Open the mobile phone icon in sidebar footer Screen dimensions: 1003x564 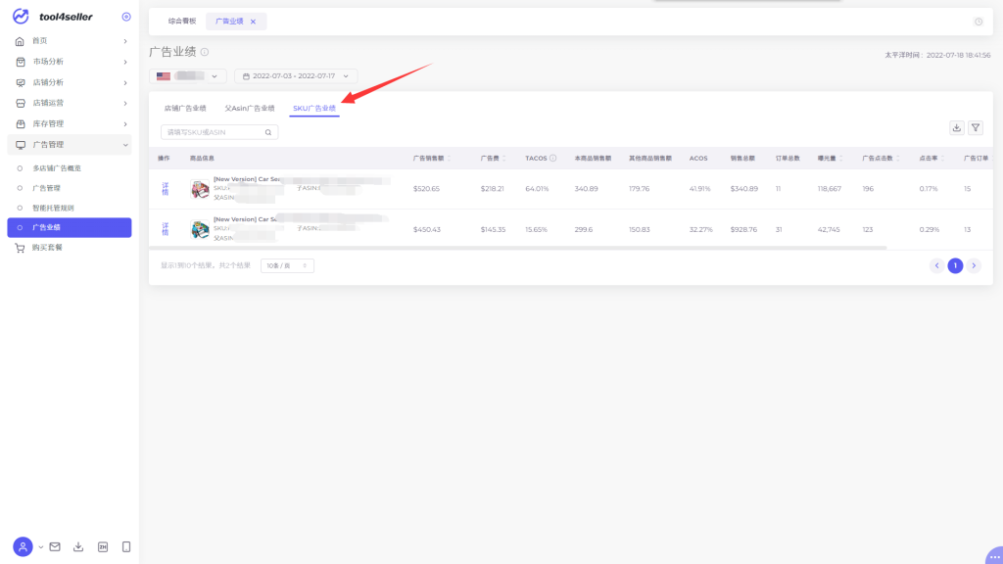pos(126,546)
